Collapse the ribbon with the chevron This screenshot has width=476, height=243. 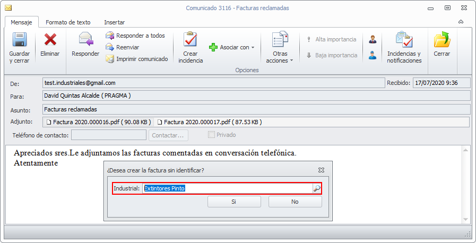pos(461,22)
